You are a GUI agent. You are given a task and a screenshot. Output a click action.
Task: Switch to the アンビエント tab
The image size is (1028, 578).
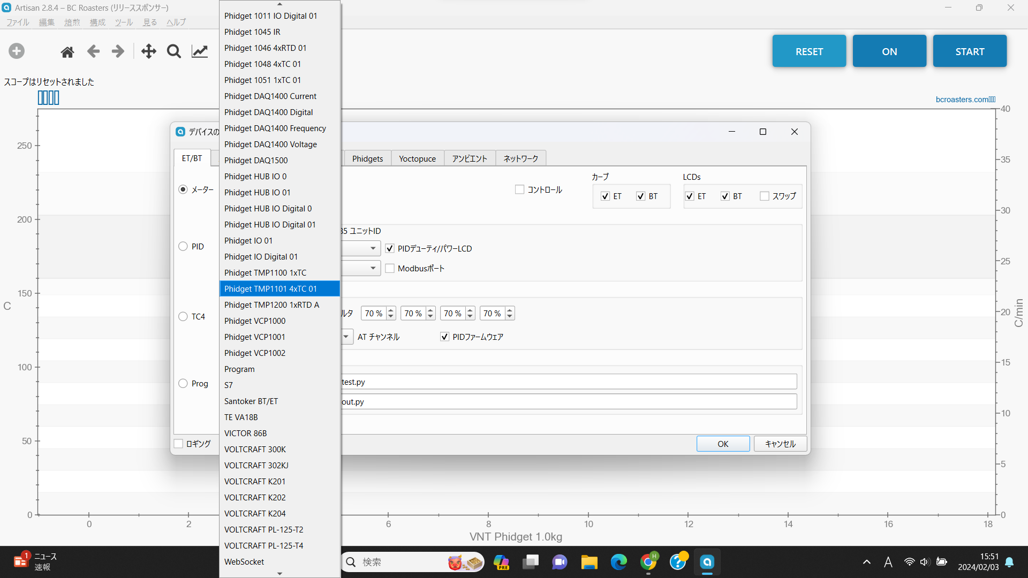tap(470, 158)
